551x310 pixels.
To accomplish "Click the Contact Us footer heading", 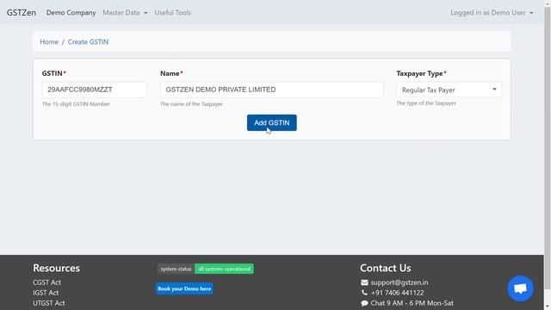I will pos(386,268).
